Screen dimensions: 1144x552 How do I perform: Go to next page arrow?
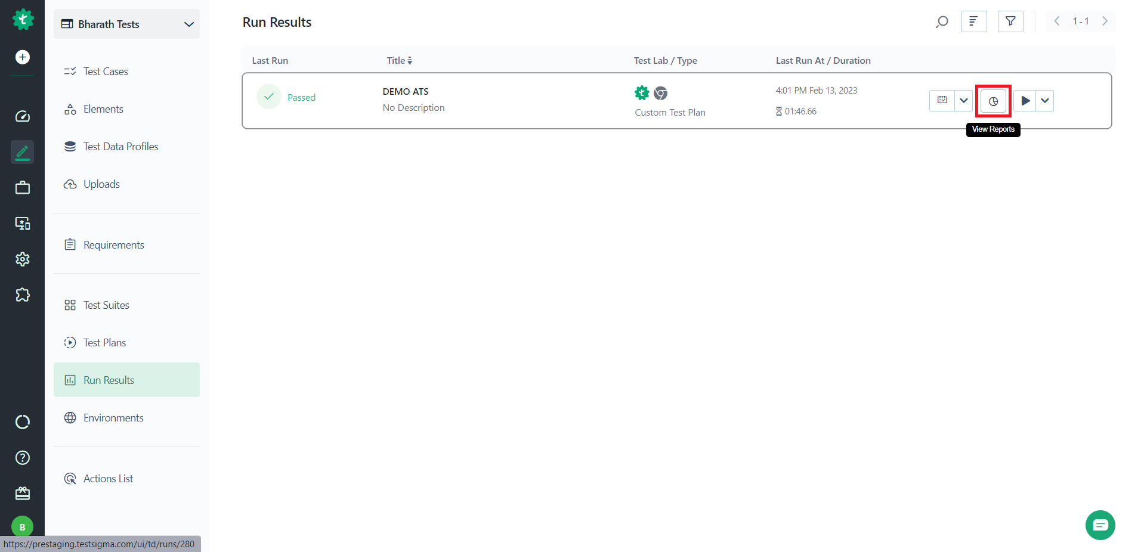click(1105, 21)
